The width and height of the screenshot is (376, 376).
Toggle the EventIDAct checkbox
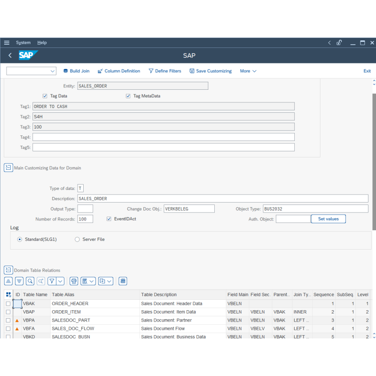coord(109,219)
